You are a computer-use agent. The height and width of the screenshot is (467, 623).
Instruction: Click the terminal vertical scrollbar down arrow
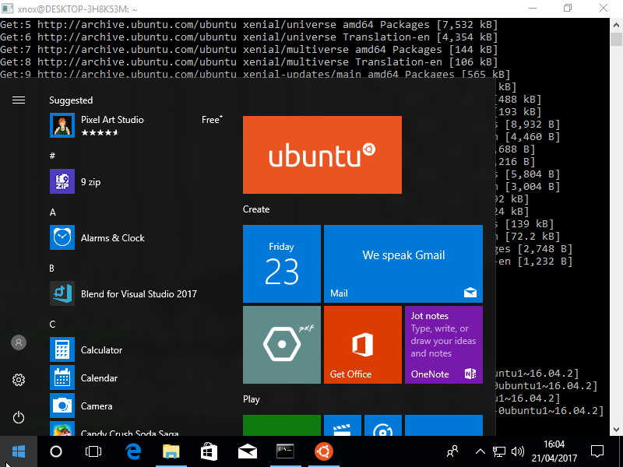[x=616, y=430]
